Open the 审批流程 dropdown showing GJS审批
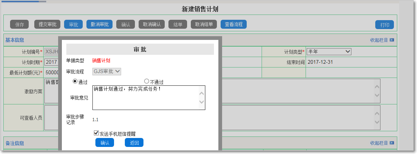 [107, 71]
